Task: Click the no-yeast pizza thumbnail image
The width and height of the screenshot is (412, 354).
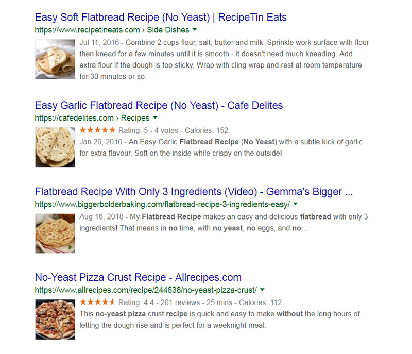Action: pyautogui.click(x=55, y=319)
